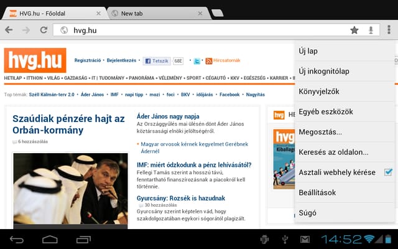Open Súgó help menu item

coord(345,213)
